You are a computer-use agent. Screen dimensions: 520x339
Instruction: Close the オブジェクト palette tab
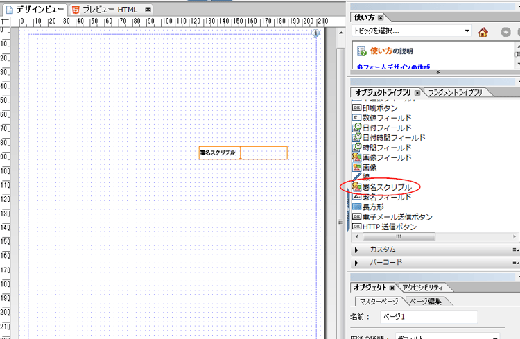click(x=392, y=288)
